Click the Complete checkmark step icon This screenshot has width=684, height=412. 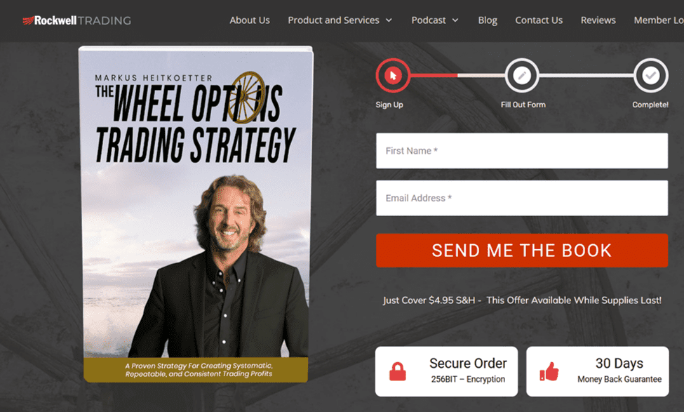[x=651, y=76]
